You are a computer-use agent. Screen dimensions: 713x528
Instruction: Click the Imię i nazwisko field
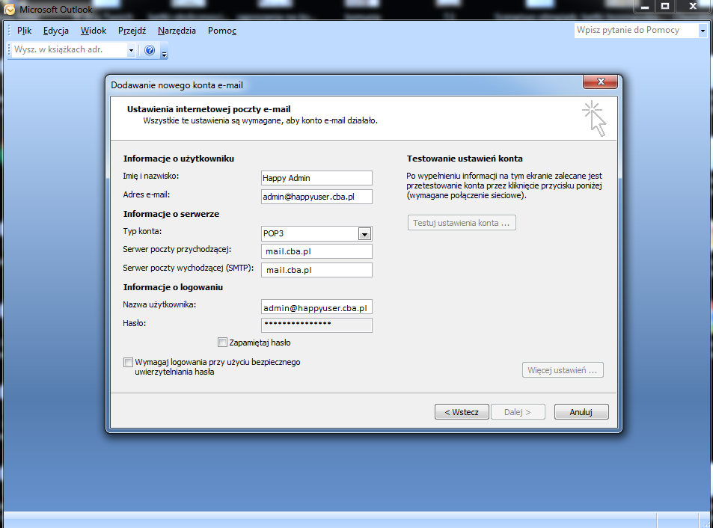tap(316, 178)
